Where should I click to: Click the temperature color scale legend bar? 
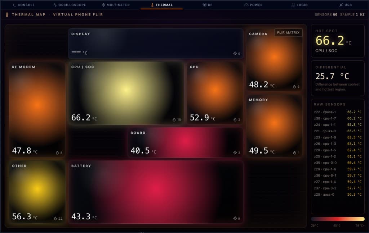click(338, 219)
